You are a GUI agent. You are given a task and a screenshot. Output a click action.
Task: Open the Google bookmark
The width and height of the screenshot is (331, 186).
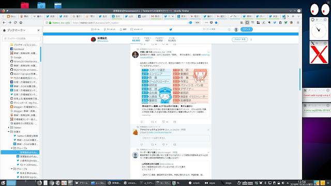[x=16, y=57]
